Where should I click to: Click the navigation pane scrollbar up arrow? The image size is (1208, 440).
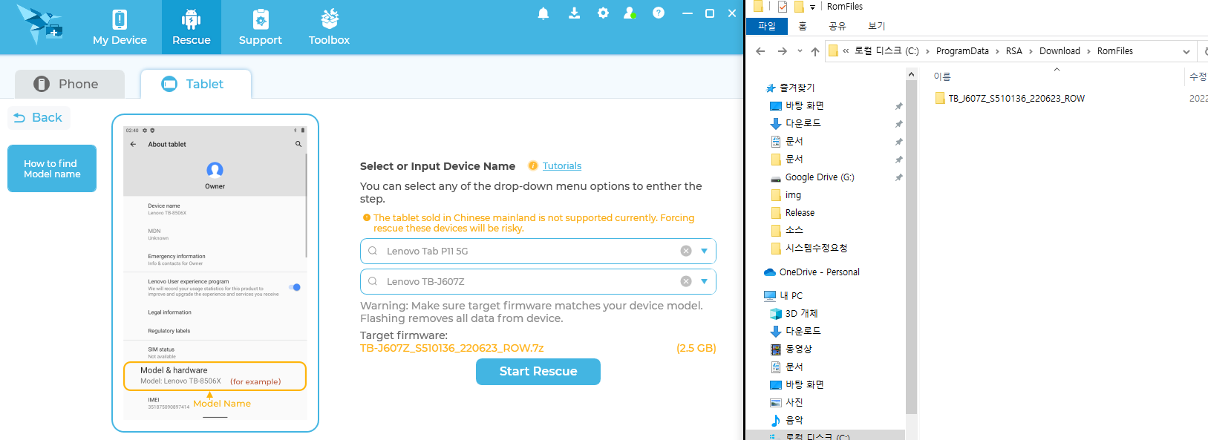[911, 74]
